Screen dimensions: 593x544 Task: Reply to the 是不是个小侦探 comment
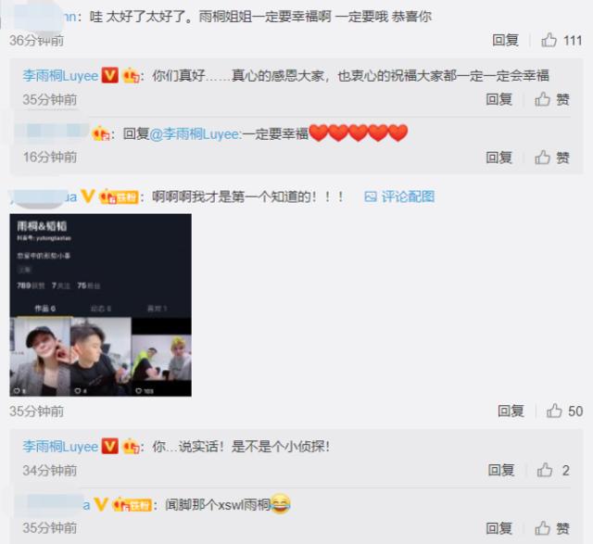pyautogui.click(x=501, y=470)
